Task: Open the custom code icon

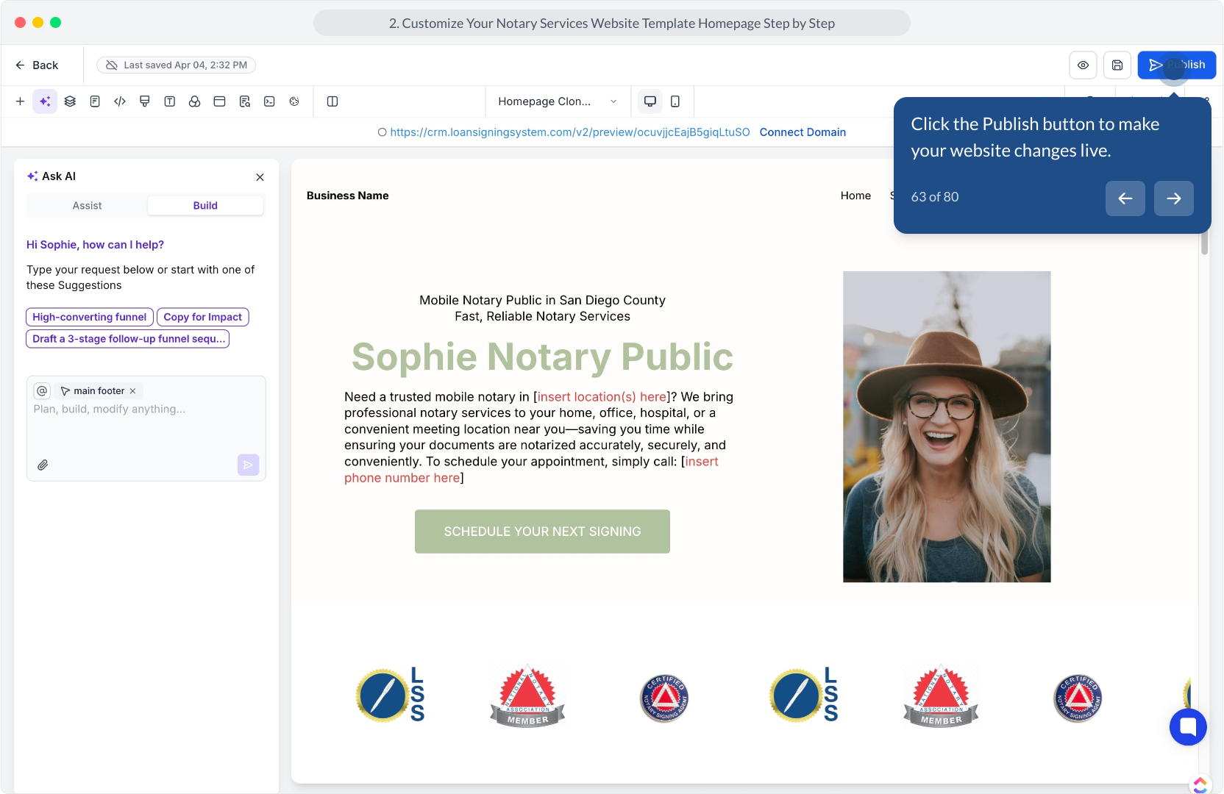Action: 120,101
